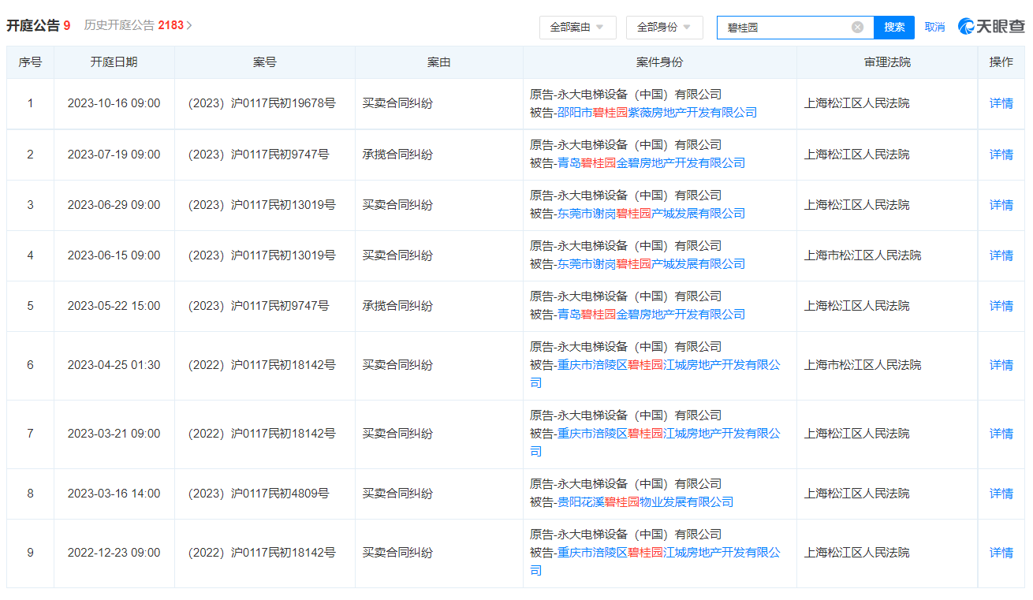This screenshot has width=1033, height=600.
Task: Open 详情 for row 7 dated 2023-03-21
Action: click(x=1001, y=434)
